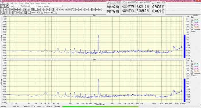Click the Rvb reverberation toolbar button
Viewport: 201px width, 108px height.
[97, 9]
